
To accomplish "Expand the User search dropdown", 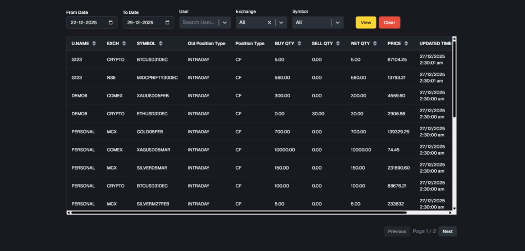I will coord(225,23).
